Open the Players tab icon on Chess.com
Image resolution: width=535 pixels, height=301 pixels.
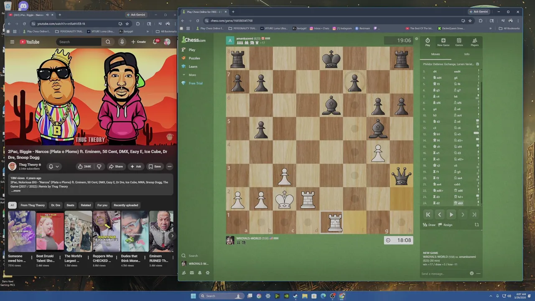[474, 42]
